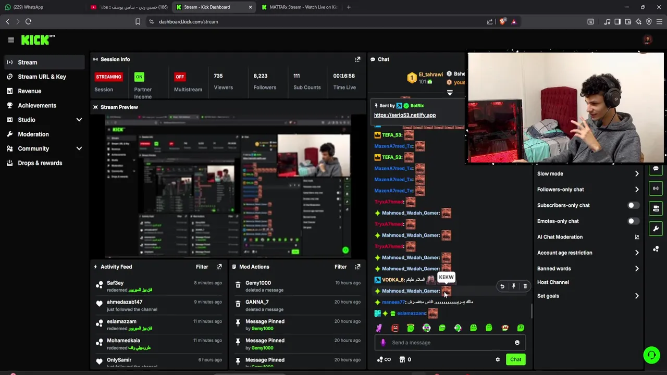Toggle browser sidebar panel icon
This screenshot has height=375, width=667.
pos(617,22)
